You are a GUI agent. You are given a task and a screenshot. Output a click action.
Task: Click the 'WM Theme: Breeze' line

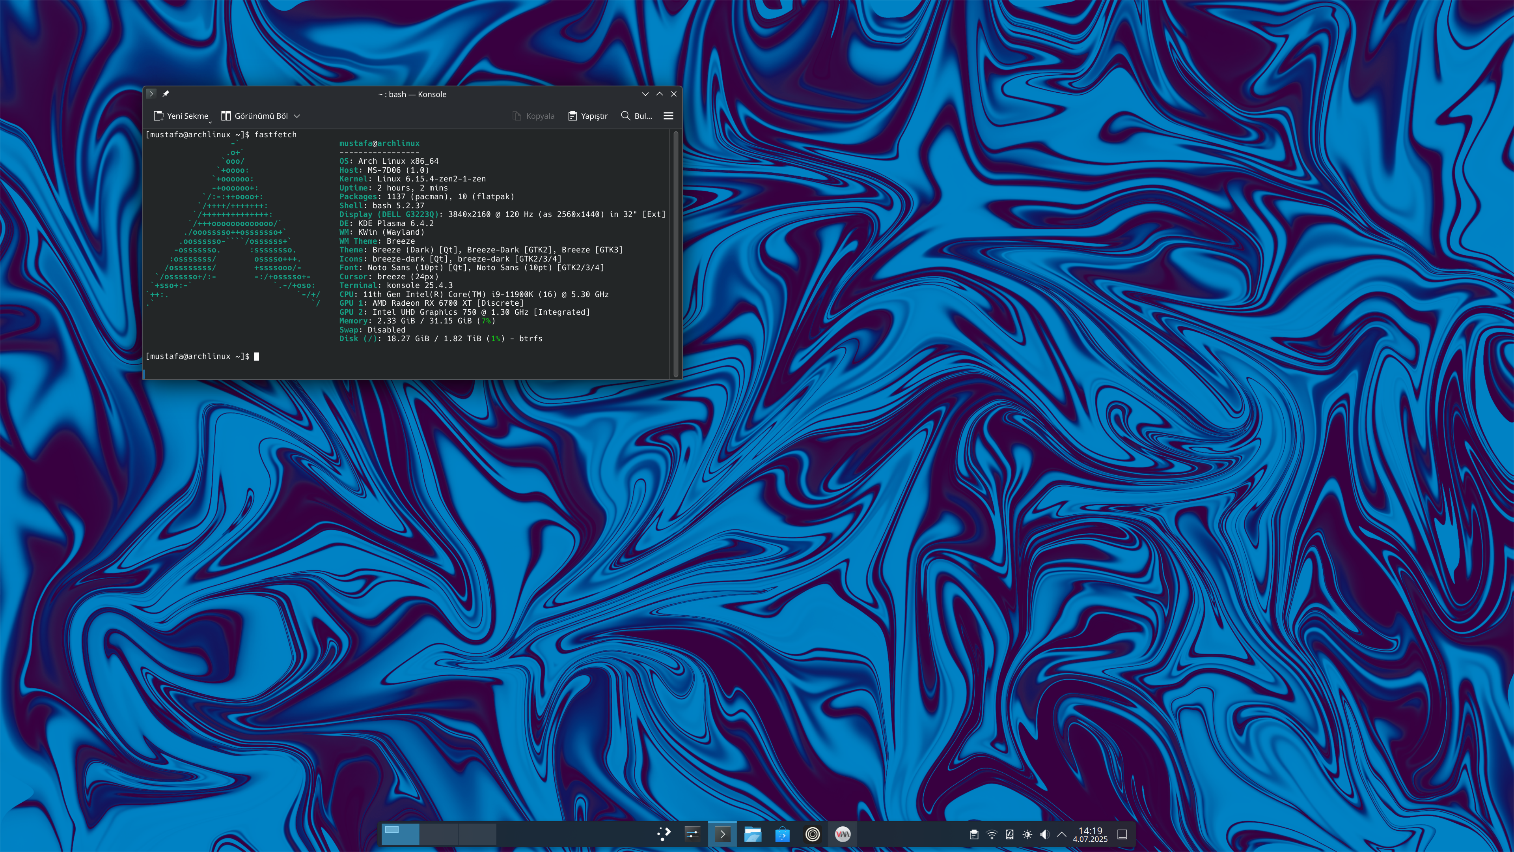tap(377, 241)
